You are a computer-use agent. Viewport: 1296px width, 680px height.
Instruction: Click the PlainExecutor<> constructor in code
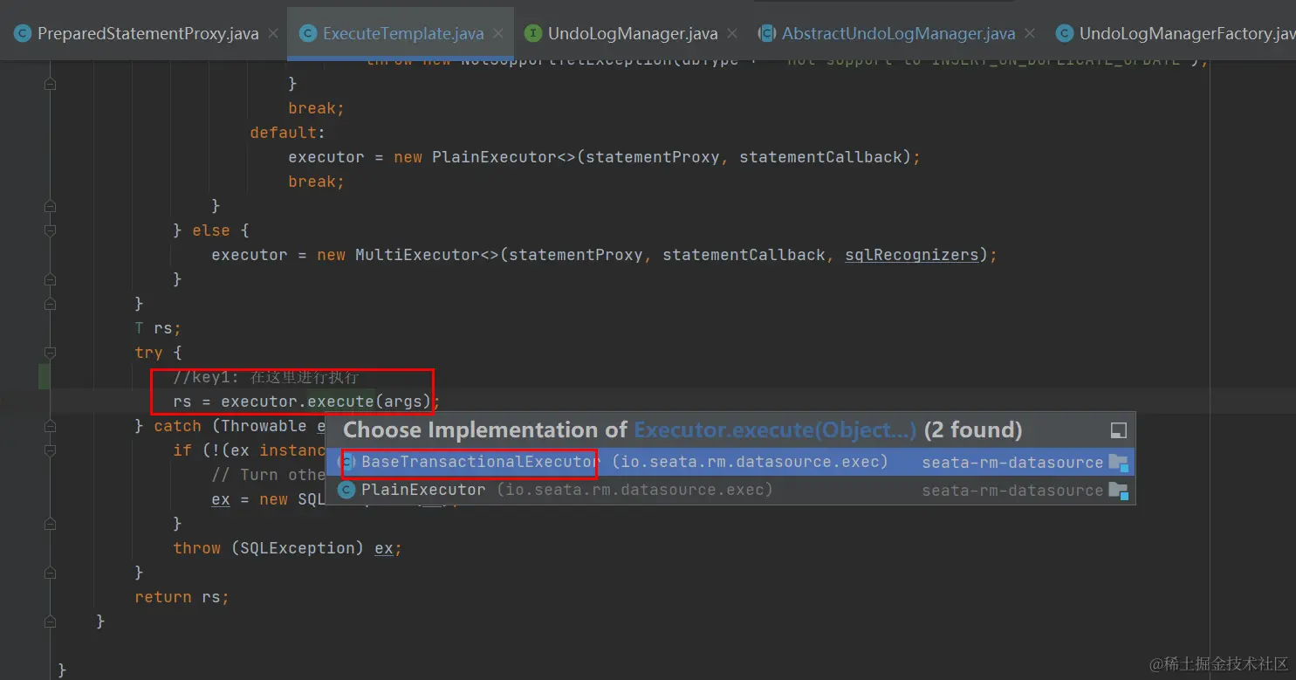tap(504, 157)
